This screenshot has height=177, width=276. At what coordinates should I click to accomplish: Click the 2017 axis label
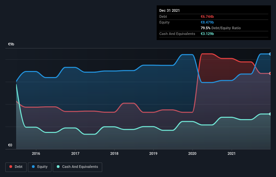75,153
